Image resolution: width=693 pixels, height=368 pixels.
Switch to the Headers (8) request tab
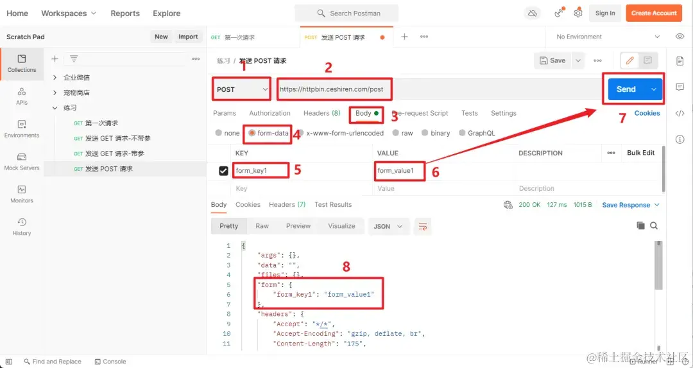pyautogui.click(x=321, y=113)
